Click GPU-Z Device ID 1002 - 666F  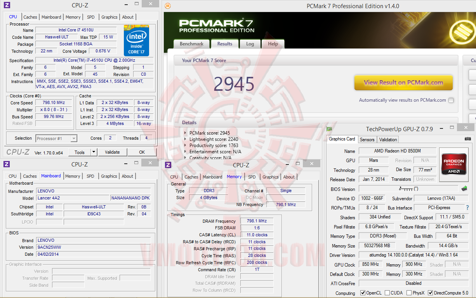[372, 198]
